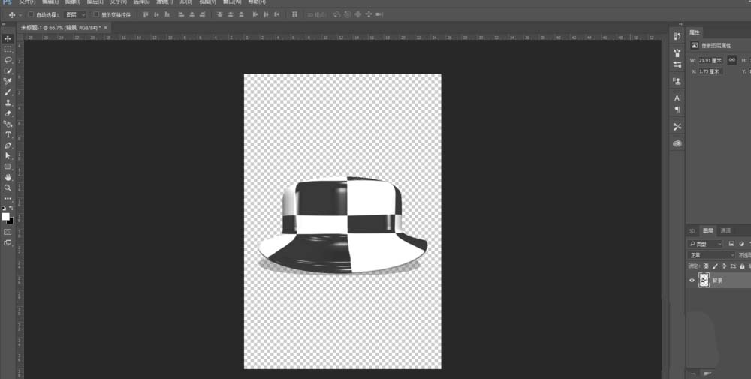Open the 选择(S) menu

[141, 2]
